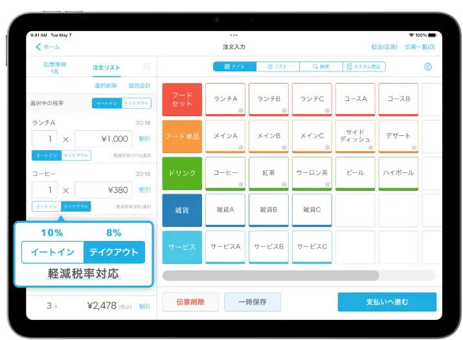This screenshot has width=463, height=340.
Task: Select 雑貨 category
Action: click(182, 210)
